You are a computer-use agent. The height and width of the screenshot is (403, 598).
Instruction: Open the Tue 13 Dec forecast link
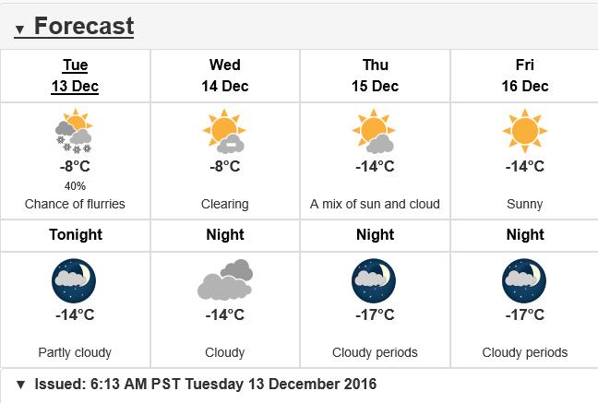point(75,76)
